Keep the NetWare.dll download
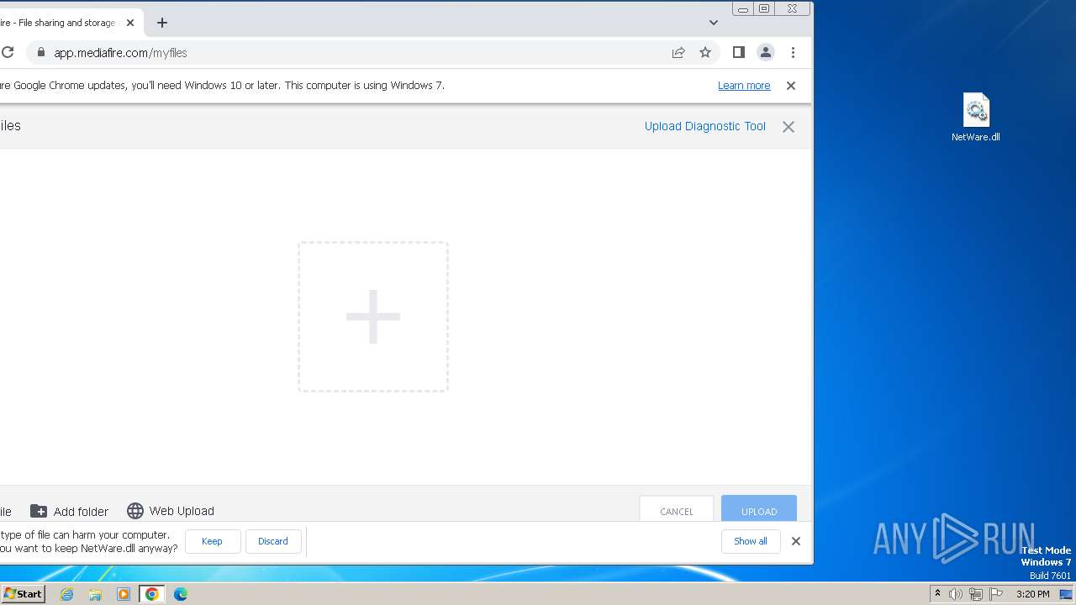The height and width of the screenshot is (605, 1076). point(213,541)
